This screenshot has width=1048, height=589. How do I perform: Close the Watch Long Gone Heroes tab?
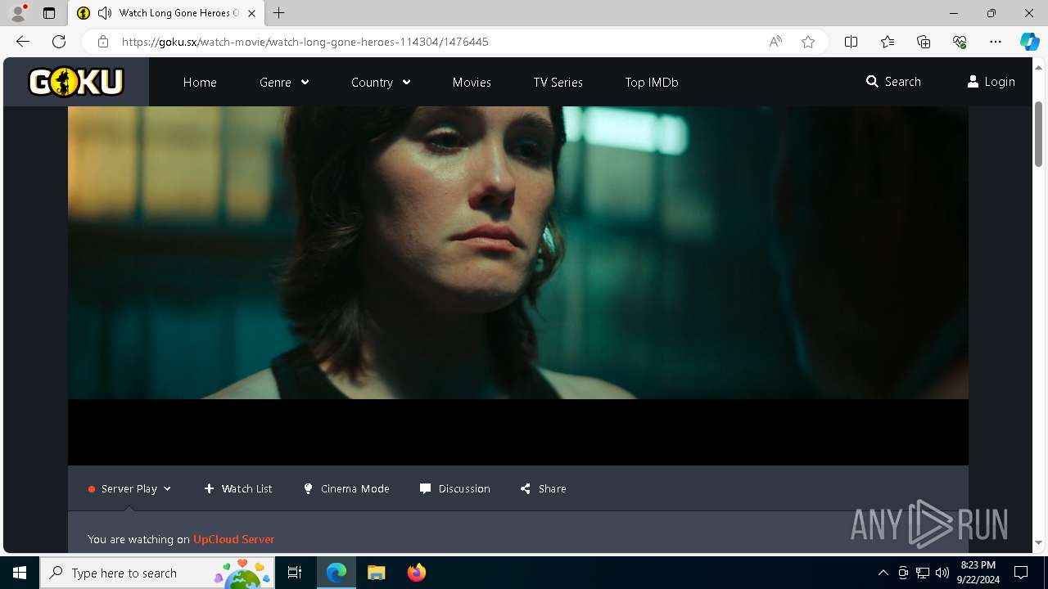pos(251,13)
